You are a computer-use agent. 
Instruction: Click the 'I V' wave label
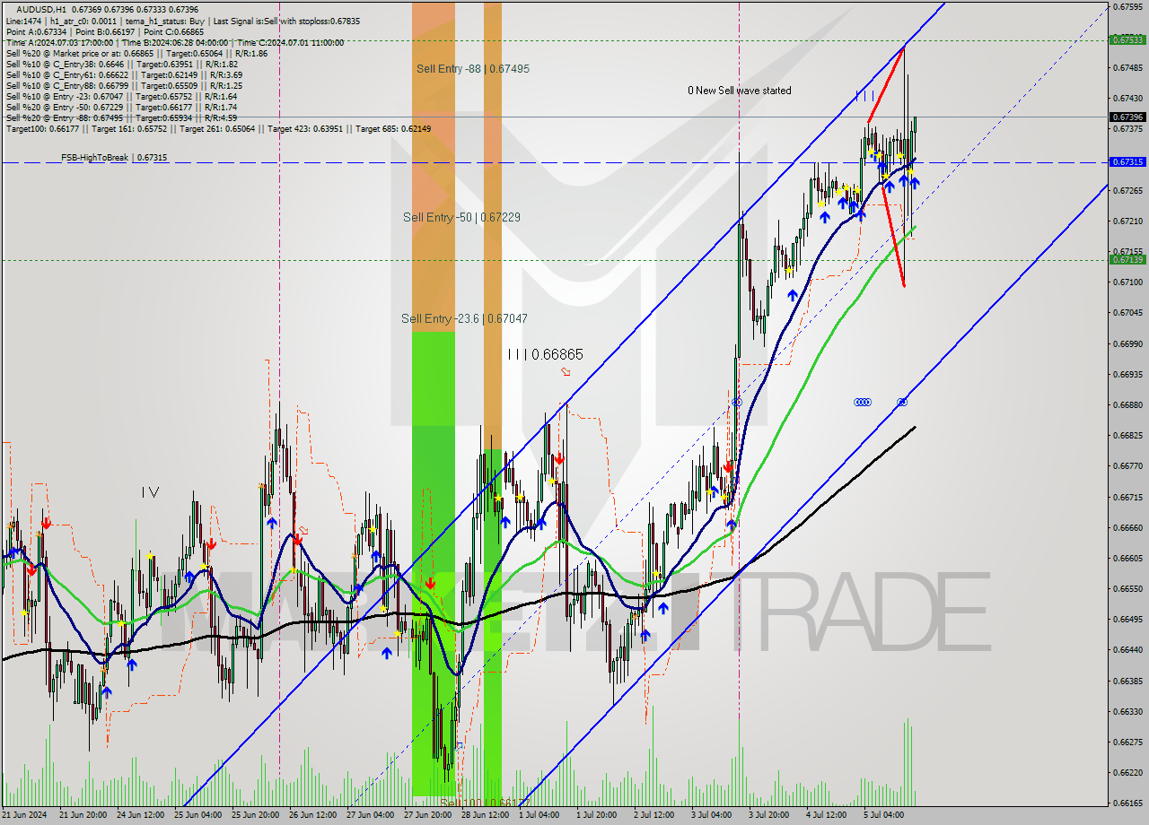[150, 491]
